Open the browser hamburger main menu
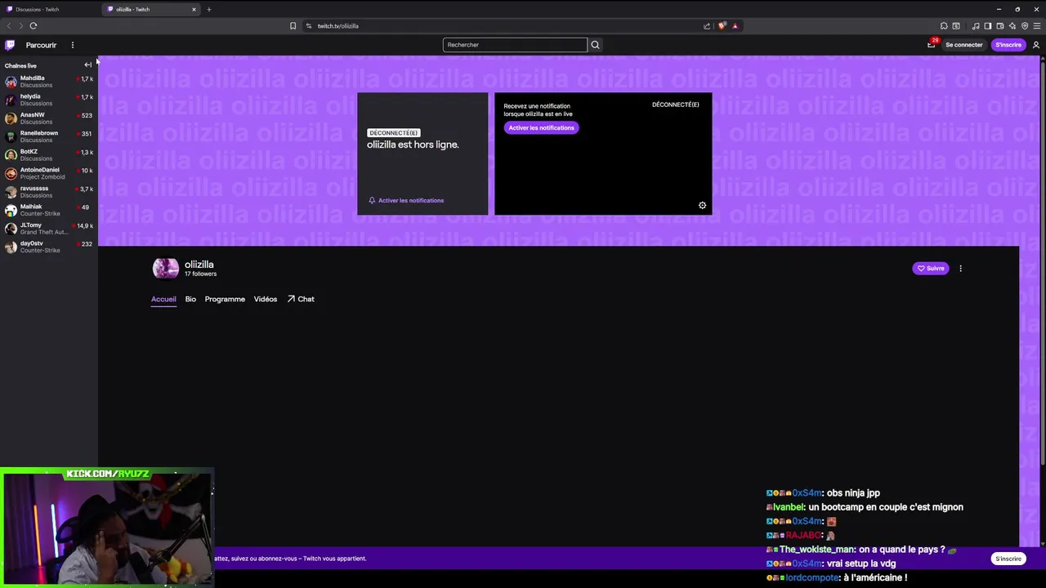This screenshot has width=1046, height=588. (x=1037, y=25)
